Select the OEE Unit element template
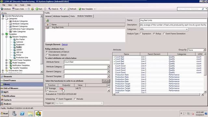Viewport: 208px width, 117px height. (19, 52)
